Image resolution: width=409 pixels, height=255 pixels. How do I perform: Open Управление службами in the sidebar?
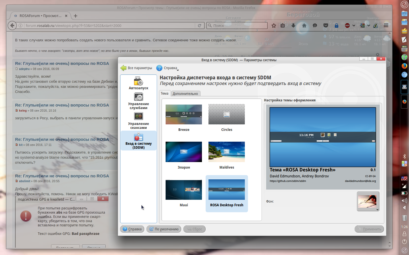pyautogui.click(x=138, y=101)
